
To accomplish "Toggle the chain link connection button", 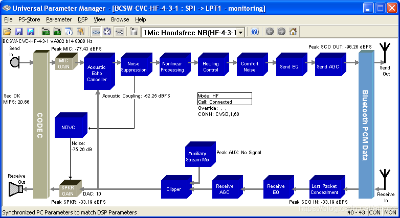I will pyautogui.click(x=96, y=32).
